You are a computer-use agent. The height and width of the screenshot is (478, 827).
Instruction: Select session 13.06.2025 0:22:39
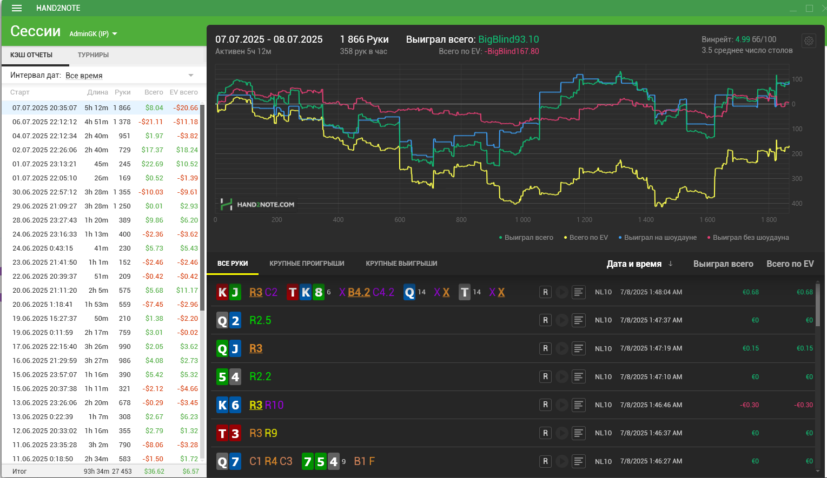click(x=101, y=417)
